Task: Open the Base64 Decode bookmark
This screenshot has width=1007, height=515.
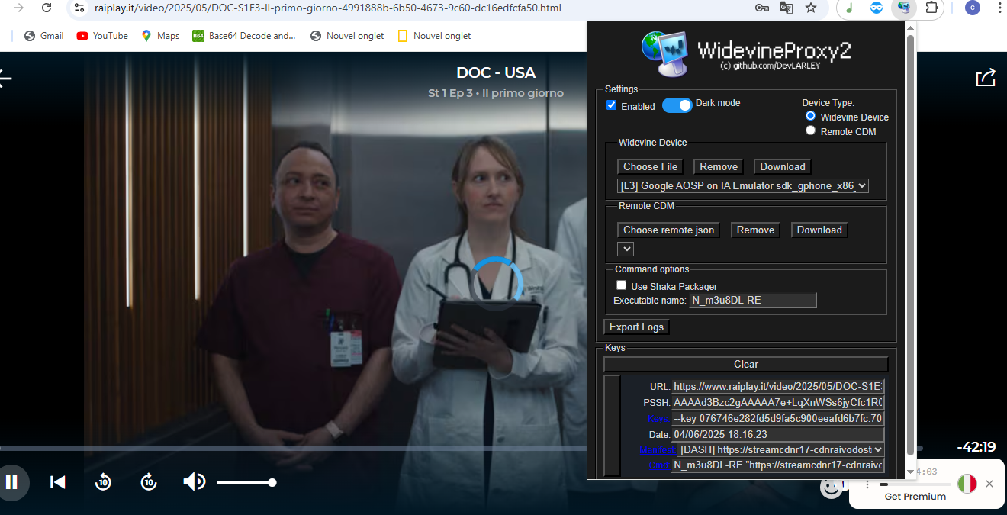Action: tap(244, 36)
